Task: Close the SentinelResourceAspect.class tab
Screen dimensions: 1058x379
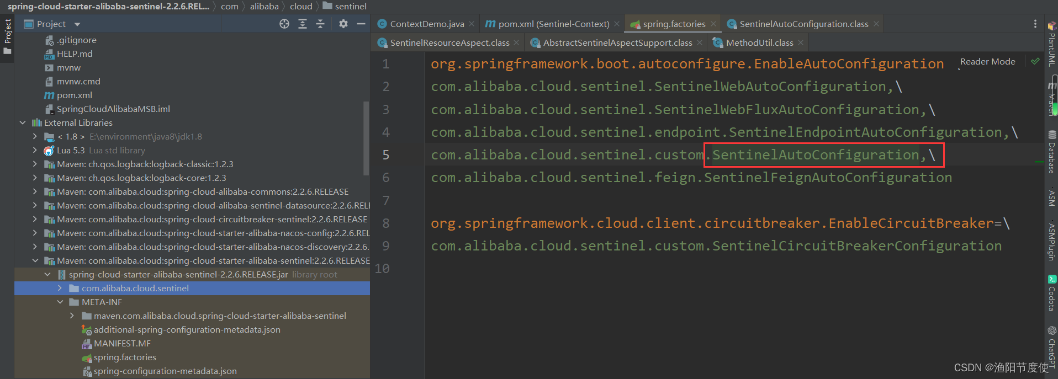Action: click(x=516, y=42)
